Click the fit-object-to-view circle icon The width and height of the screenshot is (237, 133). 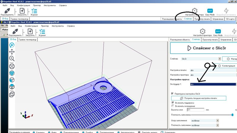click(x=12, y=66)
